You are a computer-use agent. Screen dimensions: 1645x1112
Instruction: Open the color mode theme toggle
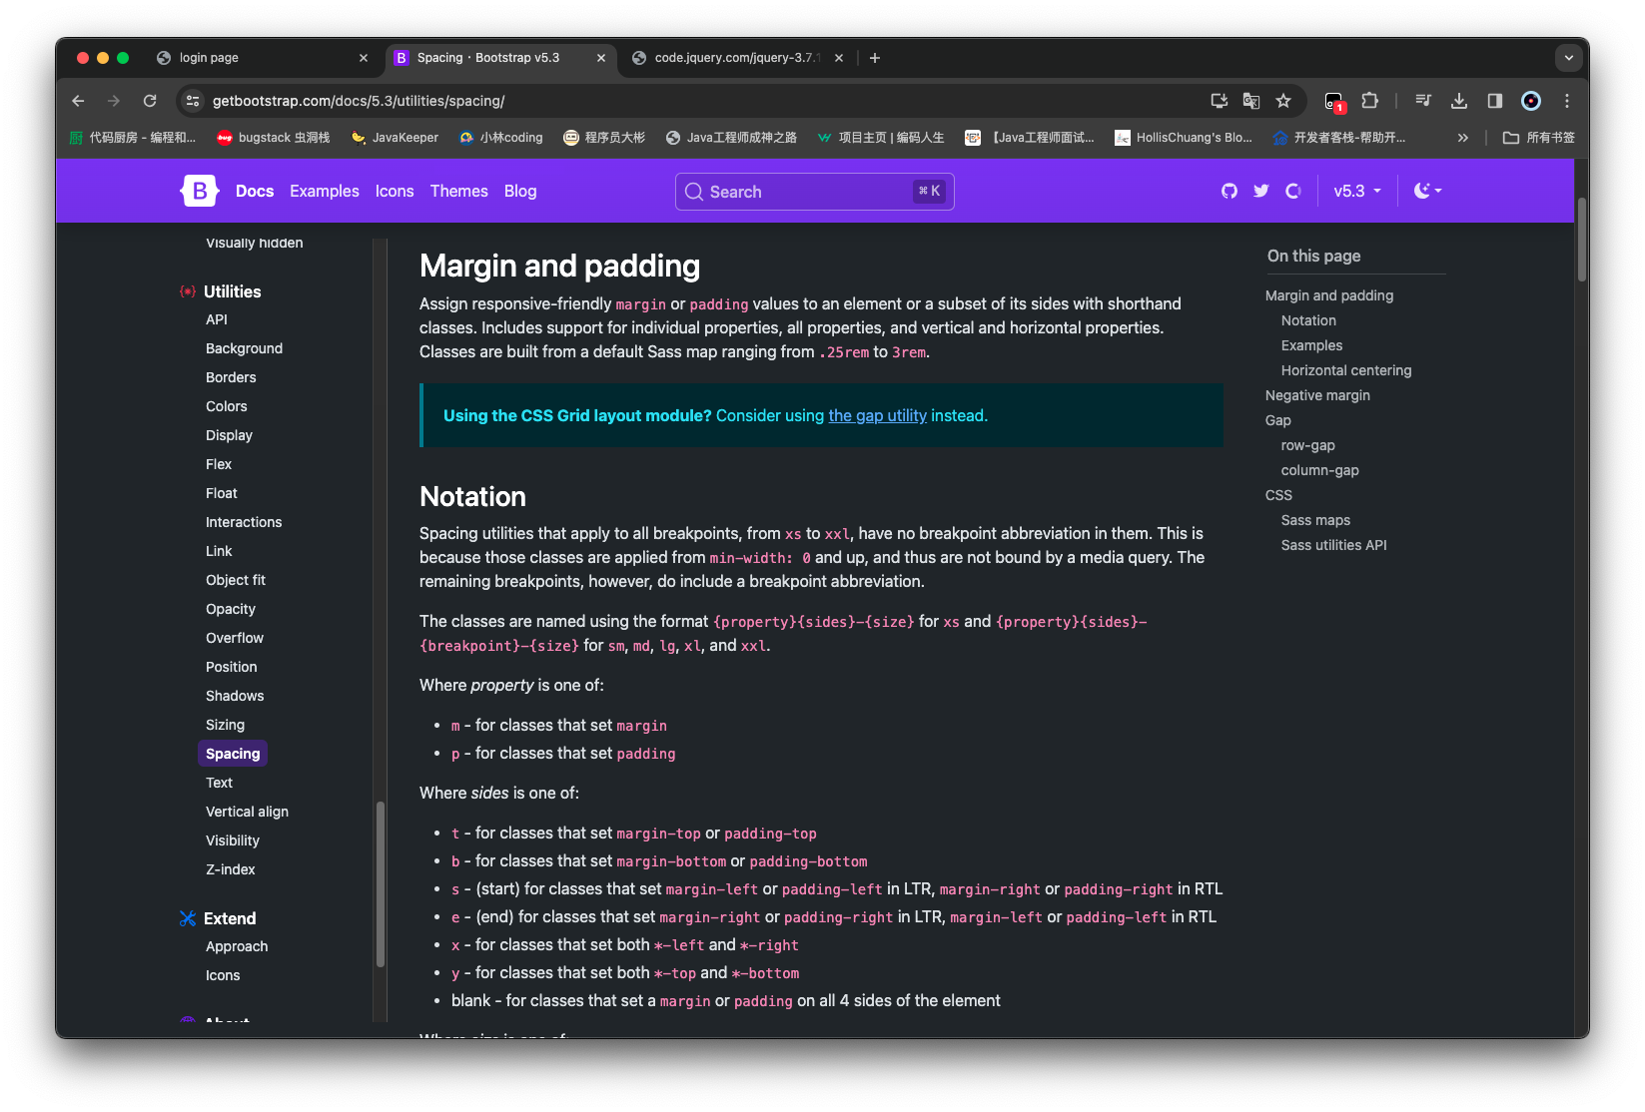pos(1427,191)
